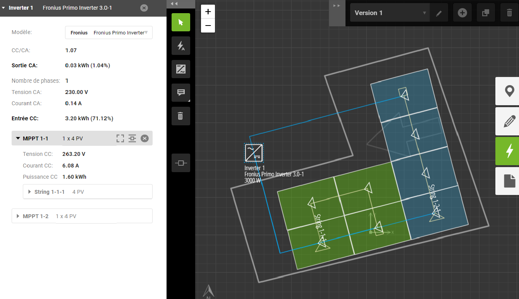Zoom in on the map
The width and height of the screenshot is (519, 299).
click(208, 12)
